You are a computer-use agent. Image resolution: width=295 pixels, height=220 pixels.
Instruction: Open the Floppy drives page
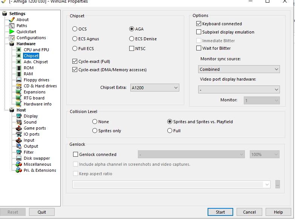coord(36,80)
